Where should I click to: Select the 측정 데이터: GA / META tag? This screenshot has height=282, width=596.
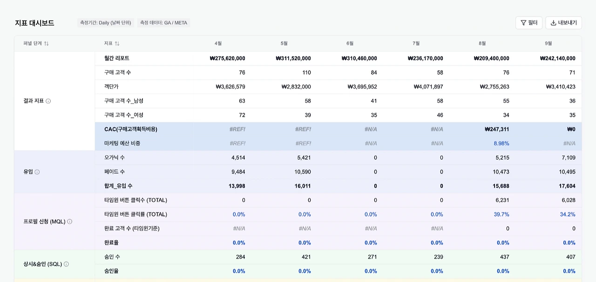click(163, 22)
